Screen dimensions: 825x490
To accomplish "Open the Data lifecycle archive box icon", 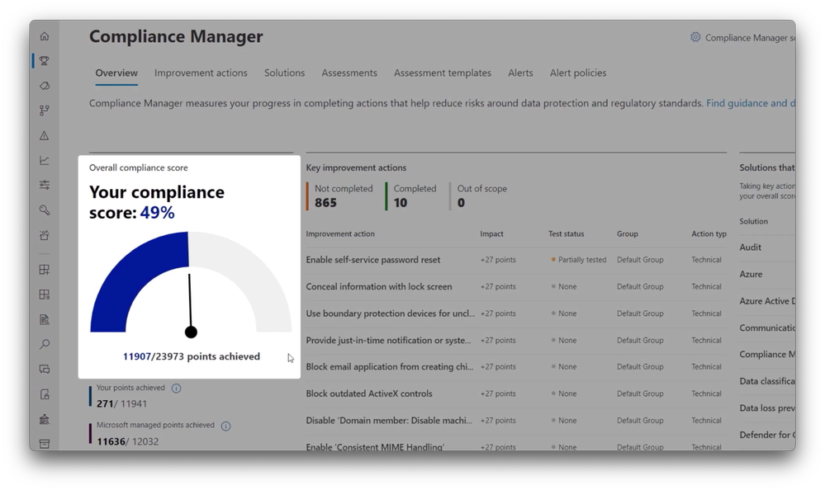I will pos(45,444).
